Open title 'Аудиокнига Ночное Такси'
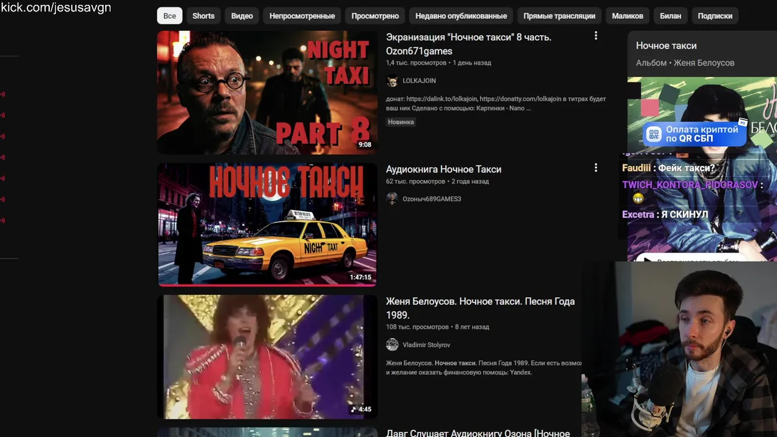The height and width of the screenshot is (437, 777). (444, 169)
